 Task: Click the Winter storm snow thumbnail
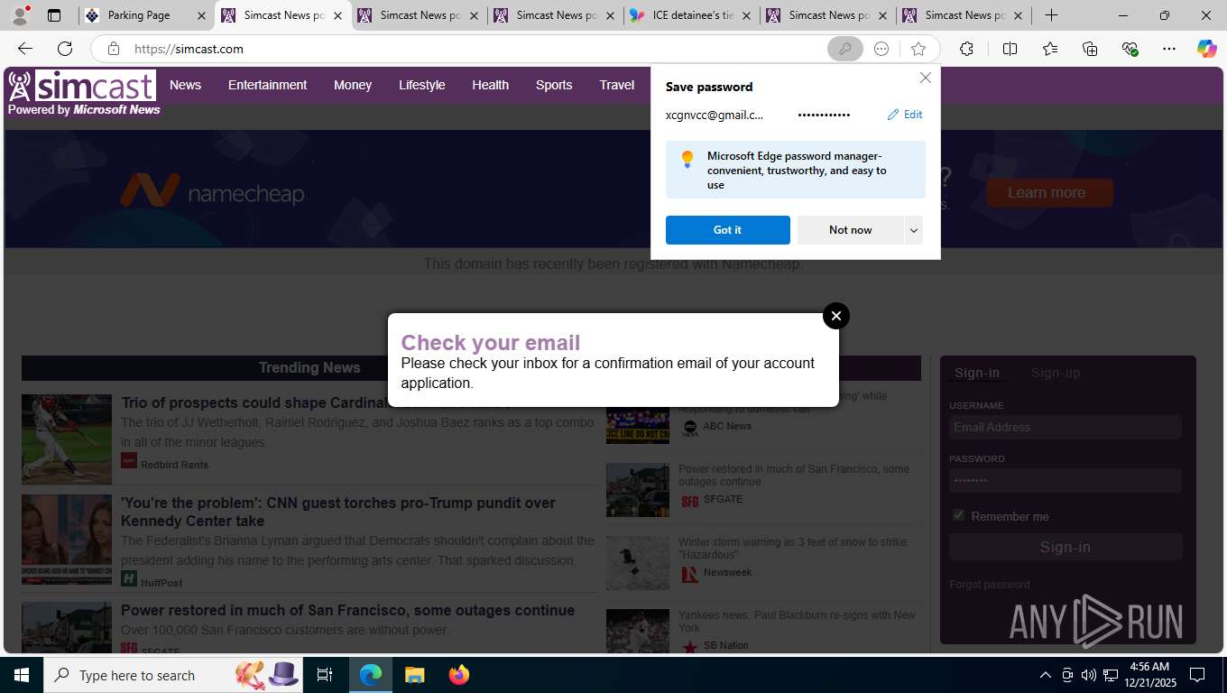[x=638, y=563]
